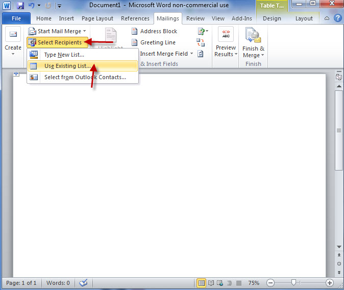Minimize the ribbon with the caret icon
344x290 pixels.
(327, 18)
